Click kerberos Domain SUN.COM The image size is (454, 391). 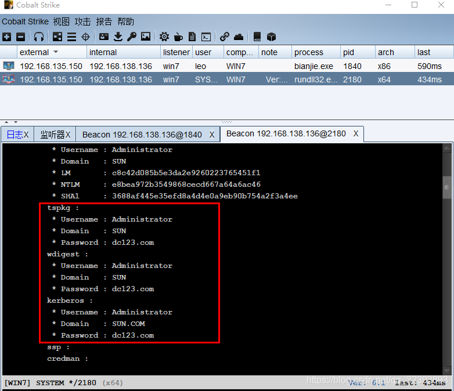[x=128, y=324]
